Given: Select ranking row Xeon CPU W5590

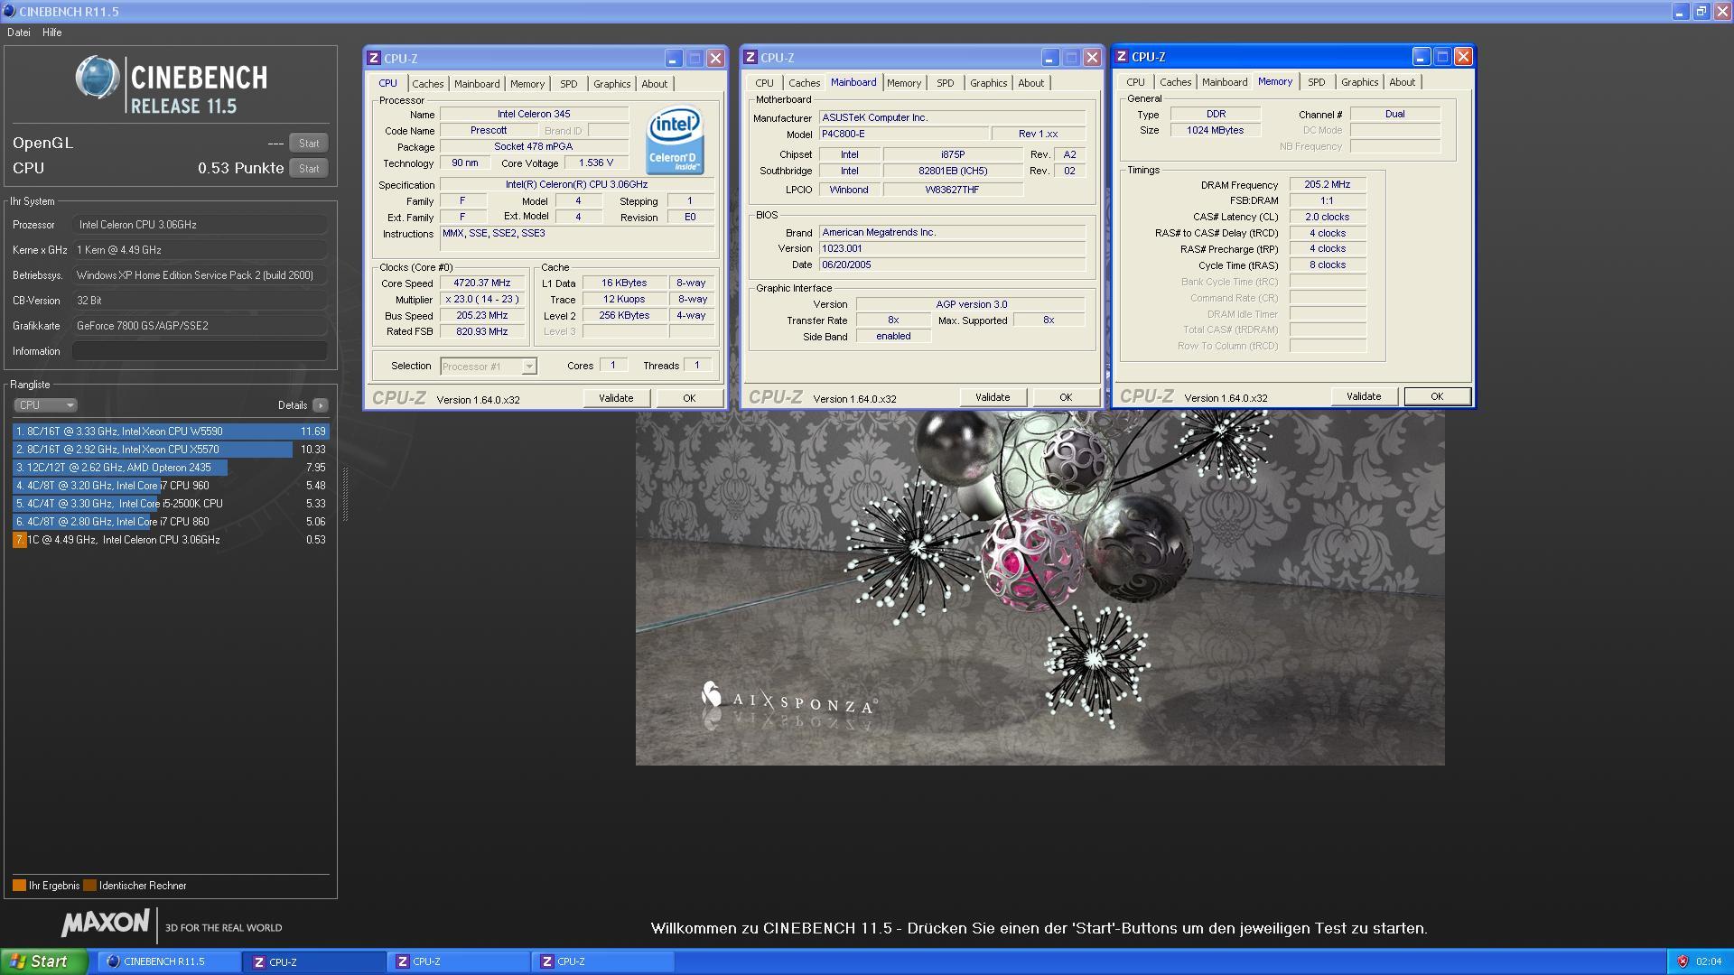Looking at the screenshot, I should pos(171,432).
